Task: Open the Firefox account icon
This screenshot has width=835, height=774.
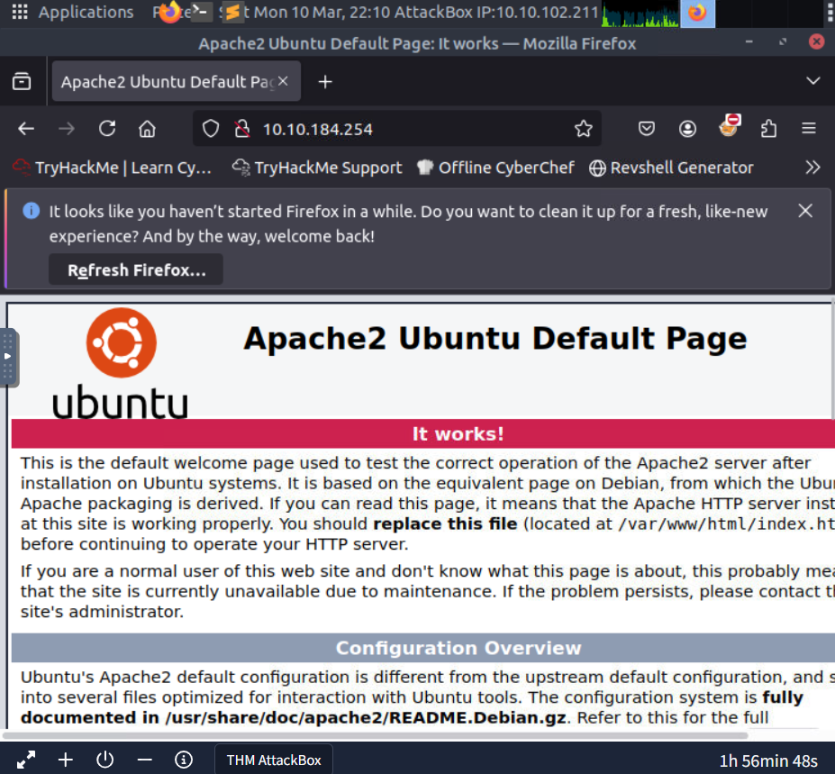Action: (687, 129)
